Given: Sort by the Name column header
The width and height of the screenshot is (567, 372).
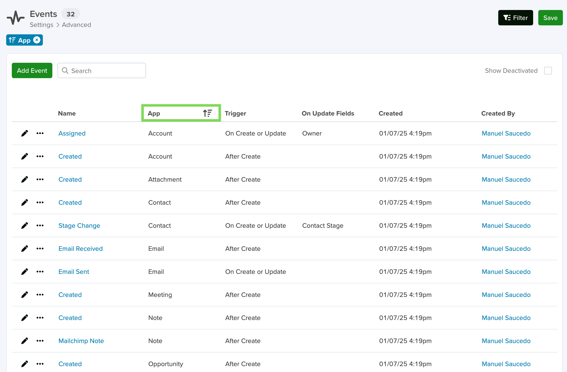Looking at the screenshot, I should coord(67,113).
